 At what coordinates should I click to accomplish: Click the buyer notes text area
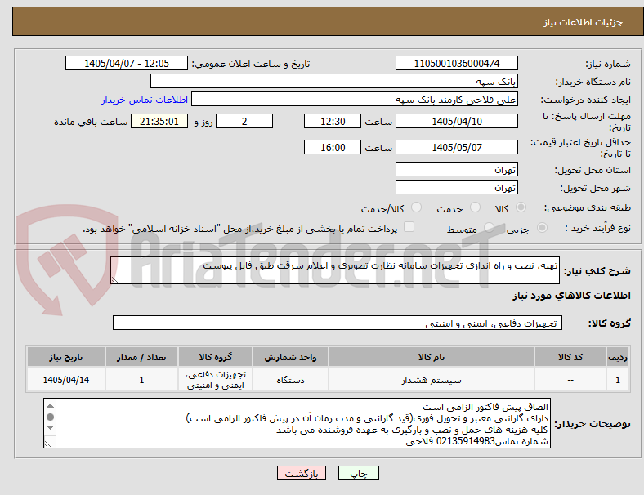pyautogui.click(x=297, y=423)
